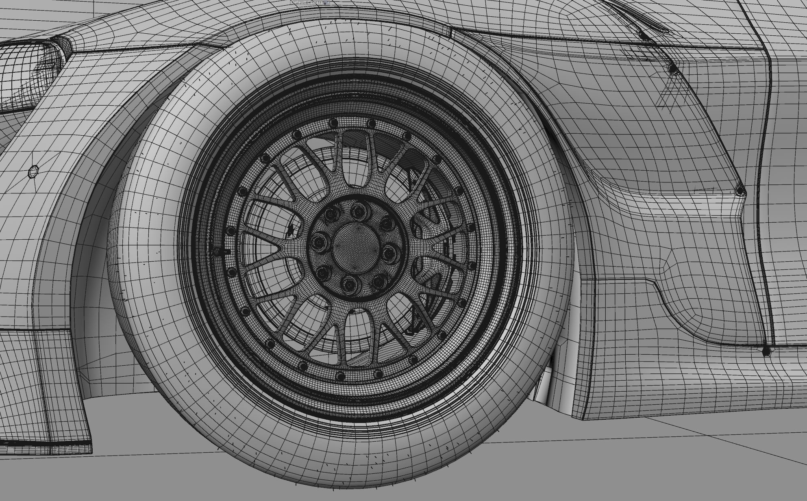The image size is (807, 501).
Task: Click the Default Camera label
Action: (x=307, y=3)
